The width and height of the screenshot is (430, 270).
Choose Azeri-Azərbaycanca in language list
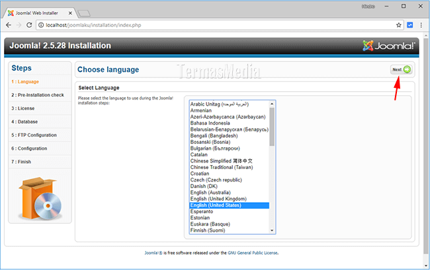[x=230, y=117]
